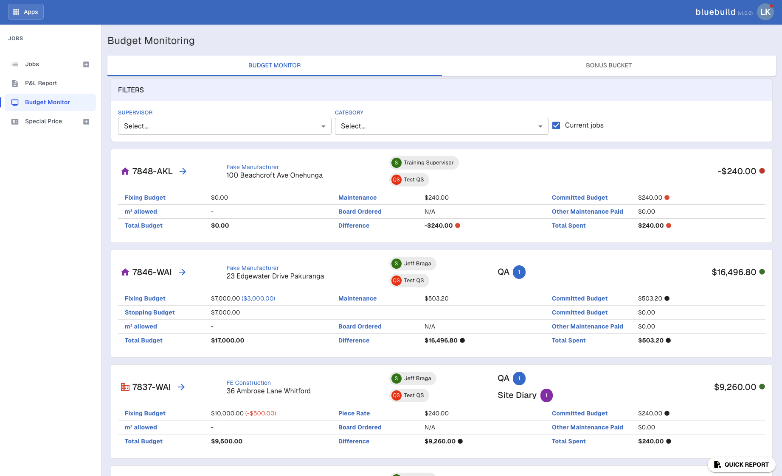The width and height of the screenshot is (782, 476).
Task: Open job 7848-AKL with arrow icon
Action: point(183,171)
